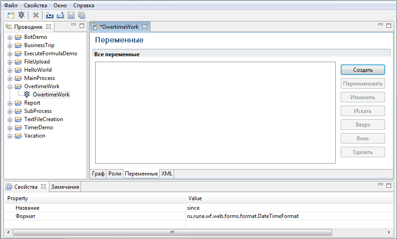Expand the TimerDemo project node

[x=10, y=128]
